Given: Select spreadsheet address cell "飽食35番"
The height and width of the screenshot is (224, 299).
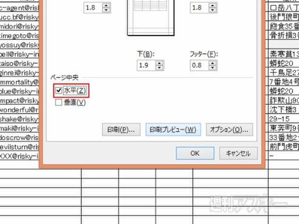Looking at the screenshot, I should (x=283, y=26).
